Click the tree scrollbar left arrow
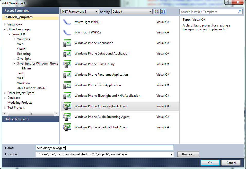The width and height of the screenshot is (246, 169). (4, 114)
